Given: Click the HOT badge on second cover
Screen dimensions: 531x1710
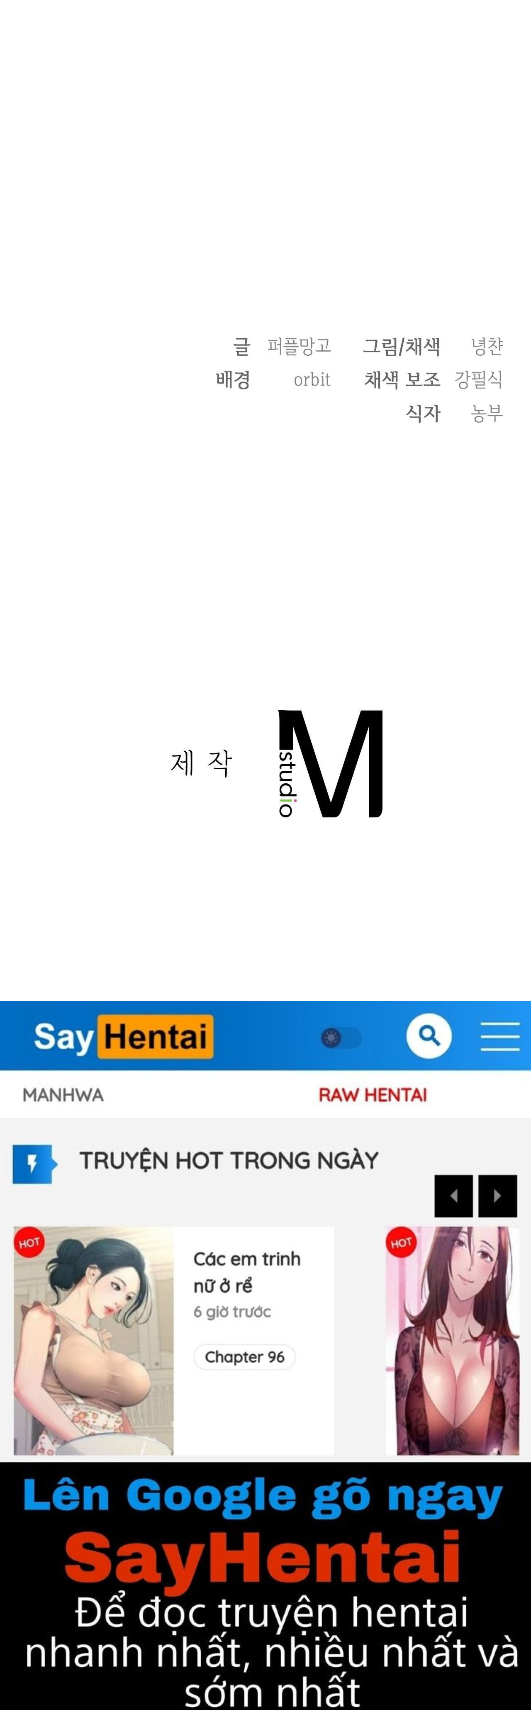Looking at the screenshot, I should pos(402,1243).
